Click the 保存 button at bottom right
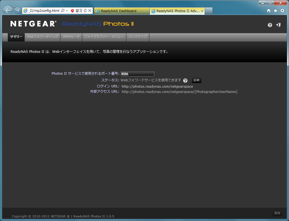 (277, 213)
